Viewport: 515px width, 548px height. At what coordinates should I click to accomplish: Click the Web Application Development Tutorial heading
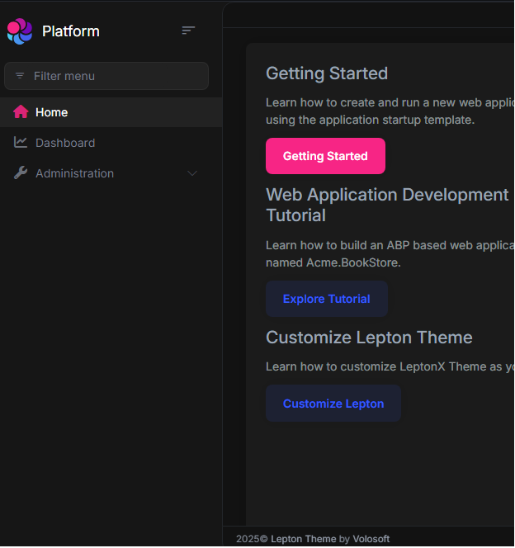[x=386, y=205]
